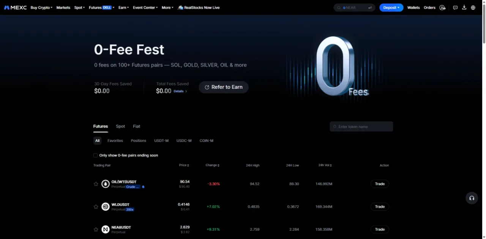Check Only show 0-fee pairs ending soon
Screen dimensions: 486x239
point(95,155)
